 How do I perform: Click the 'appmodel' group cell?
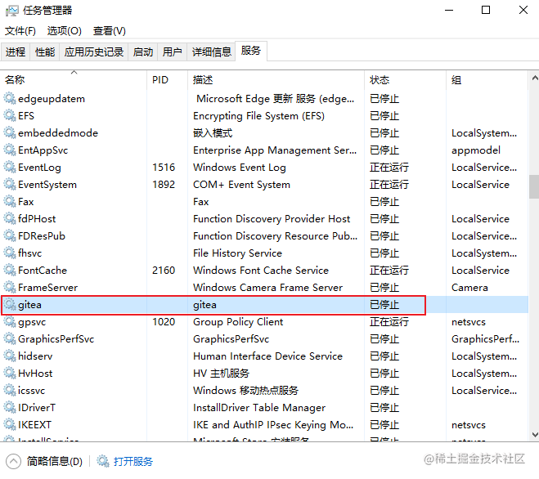tap(476, 150)
